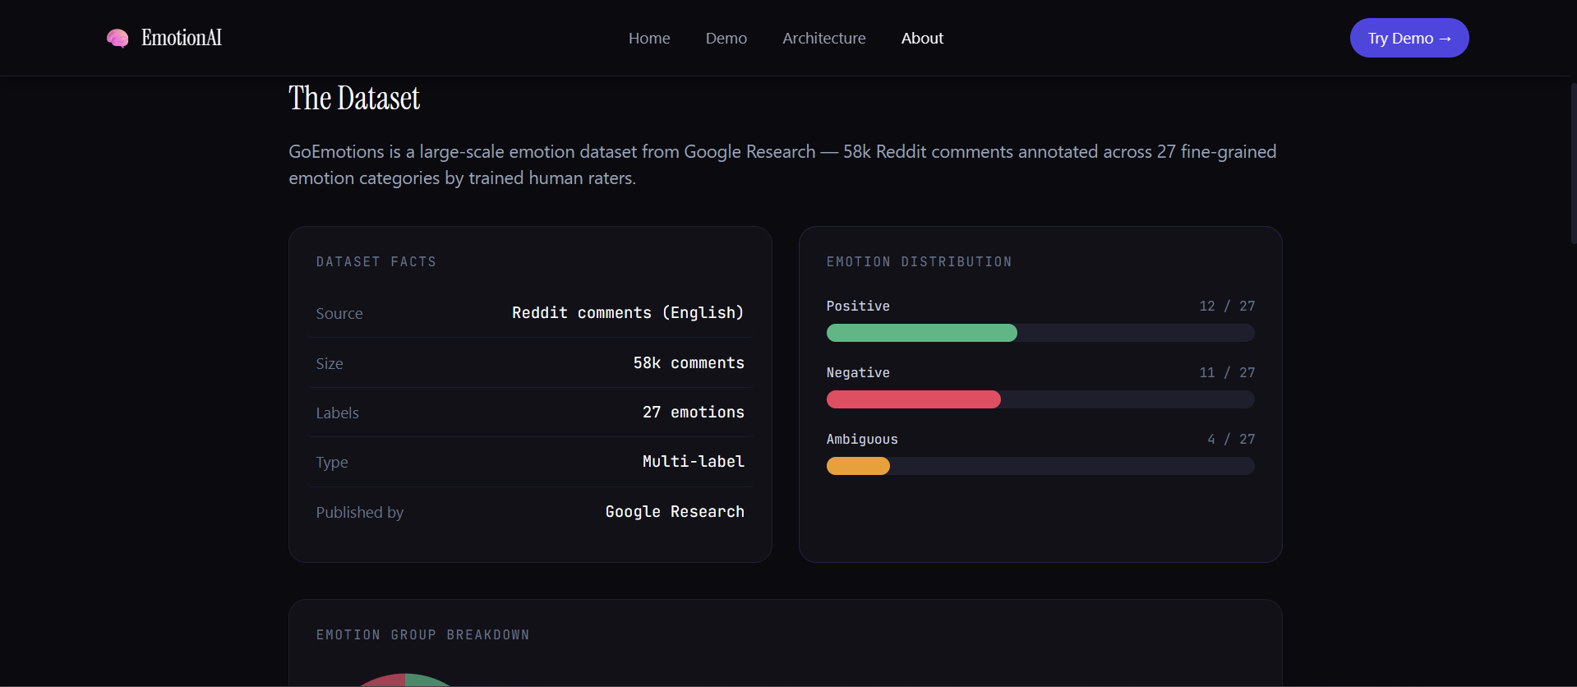Select the 'Multi-label' value

[694, 462]
